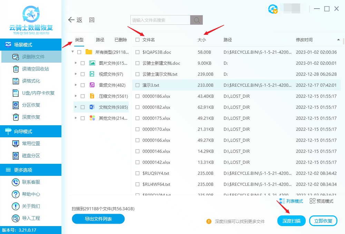The height and width of the screenshot is (234, 345).
Task: Click the 立即恢复 button
Action: [x=323, y=221]
